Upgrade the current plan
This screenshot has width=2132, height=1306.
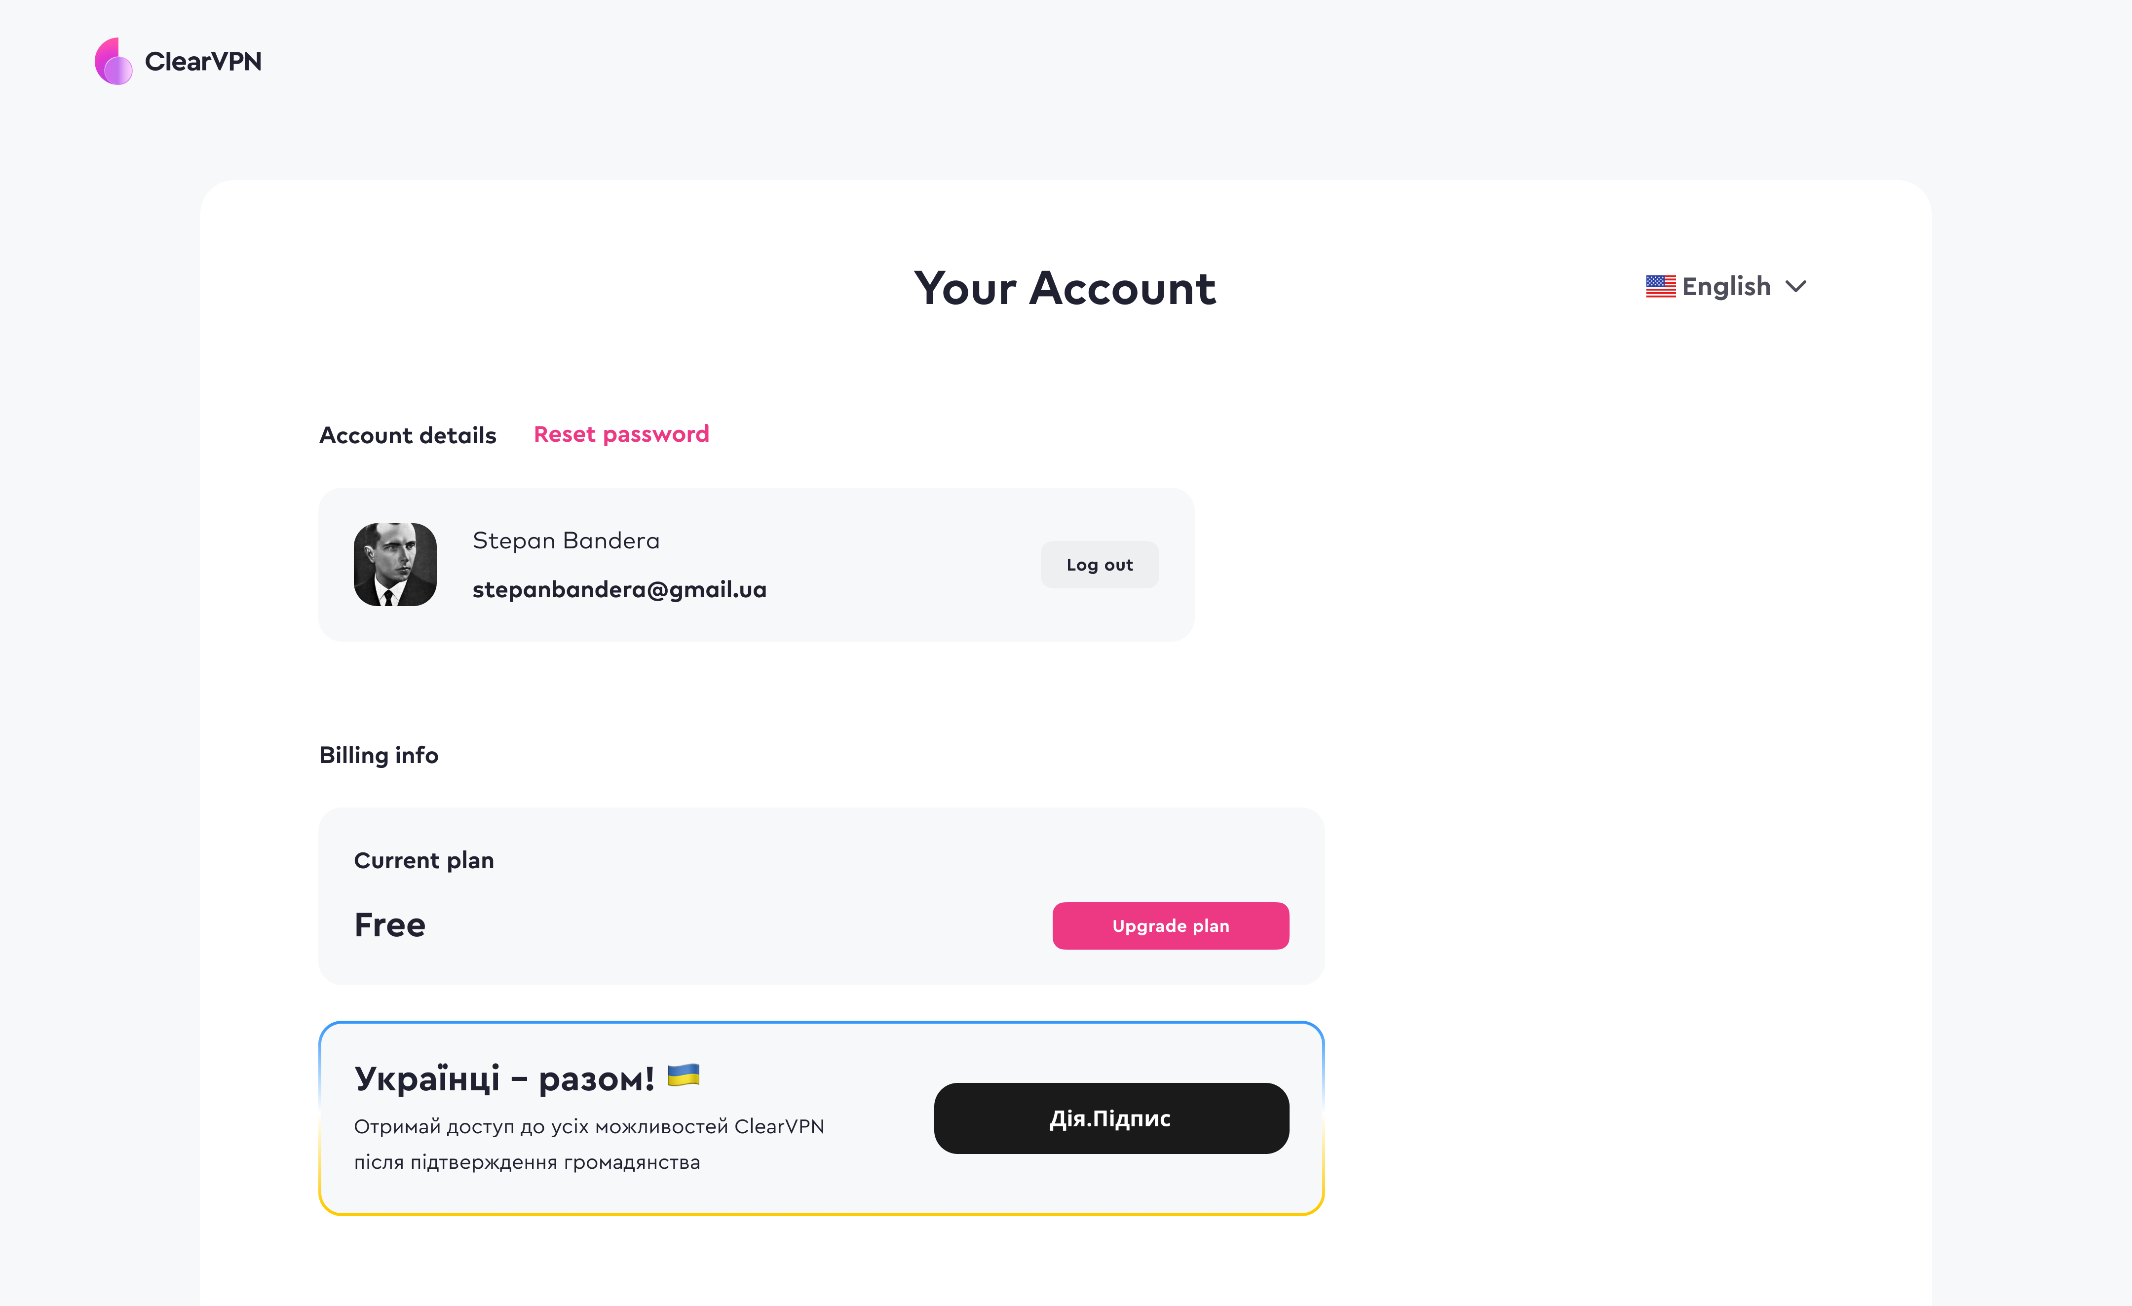(x=1171, y=926)
